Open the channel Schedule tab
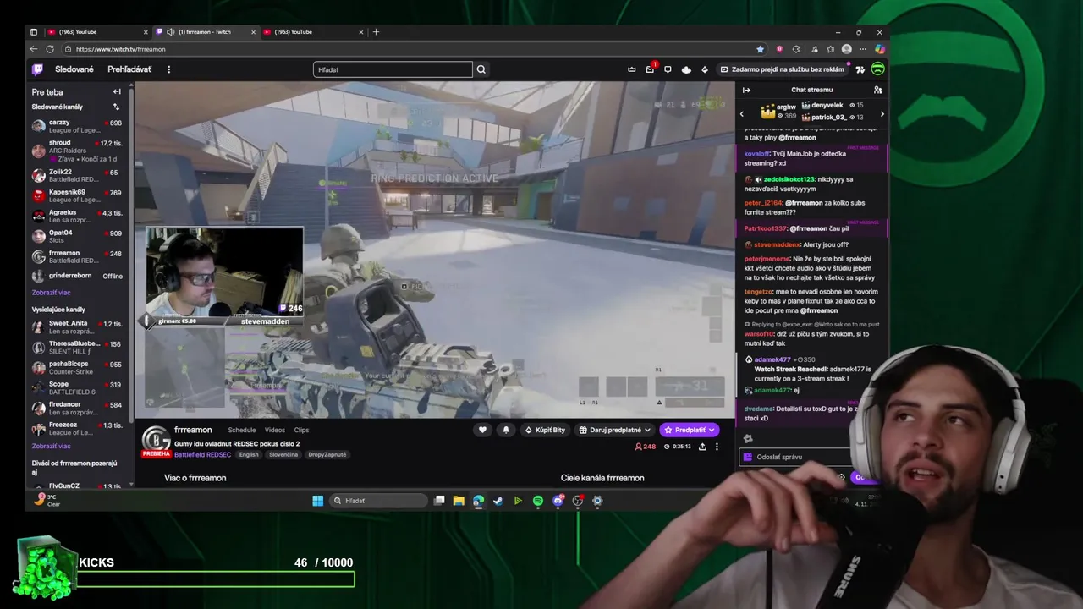The height and width of the screenshot is (609, 1083). click(241, 430)
